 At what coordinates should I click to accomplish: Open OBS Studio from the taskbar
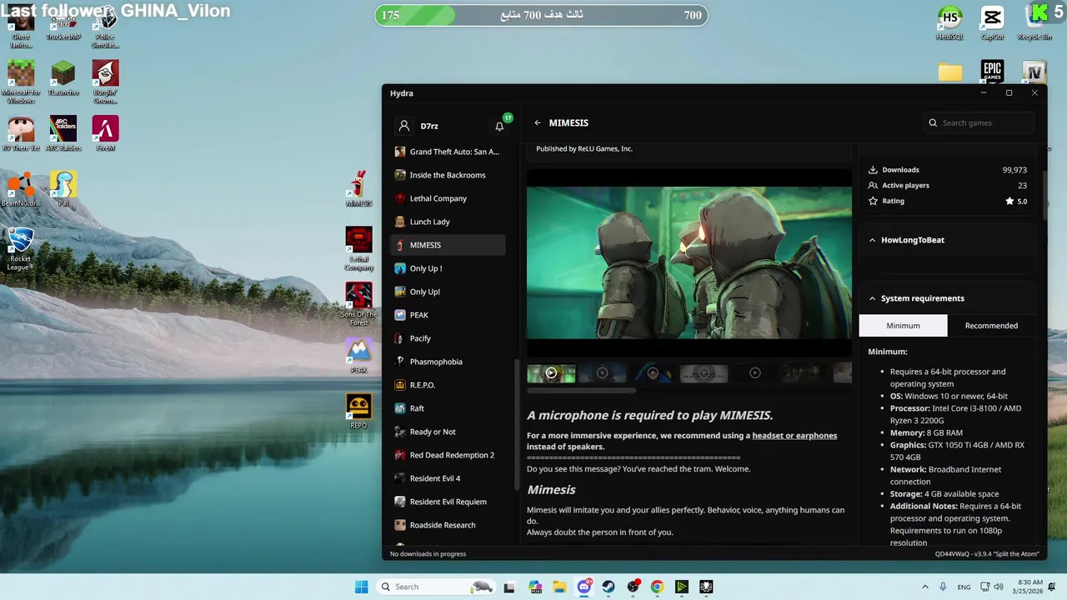point(634,587)
